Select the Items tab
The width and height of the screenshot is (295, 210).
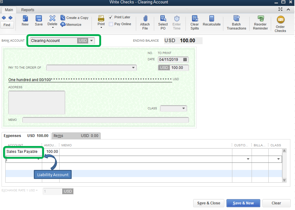coord(76,136)
